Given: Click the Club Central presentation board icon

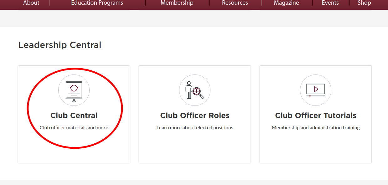Looking at the screenshot, I should click(74, 90).
